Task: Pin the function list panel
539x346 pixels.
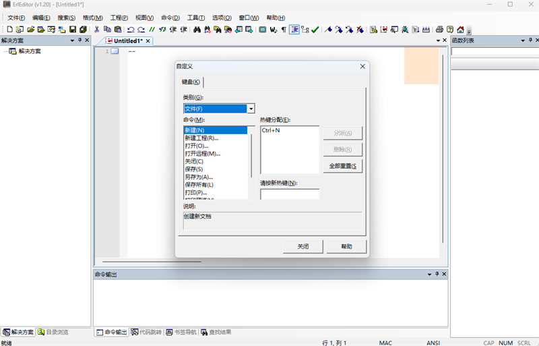Action: point(530,40)
